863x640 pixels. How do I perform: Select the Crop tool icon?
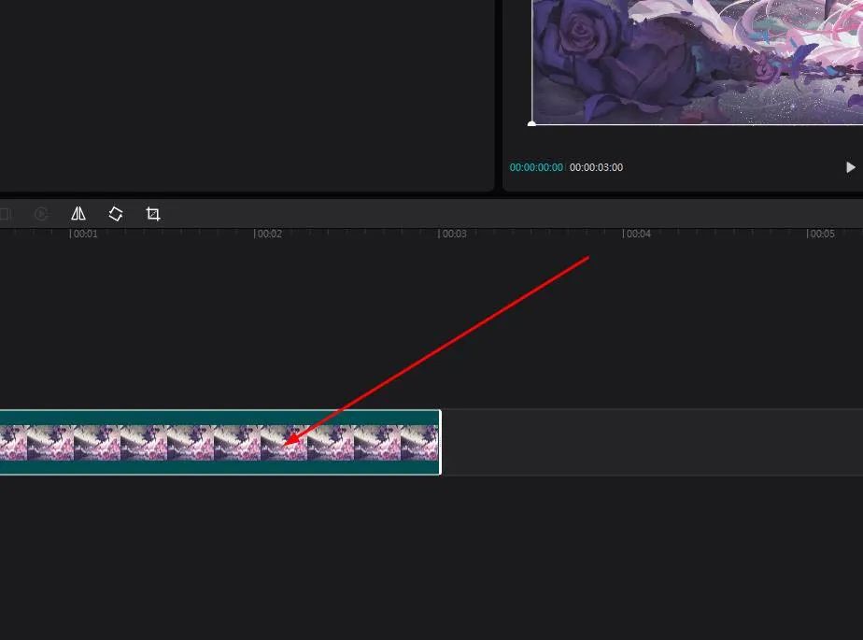153,214
